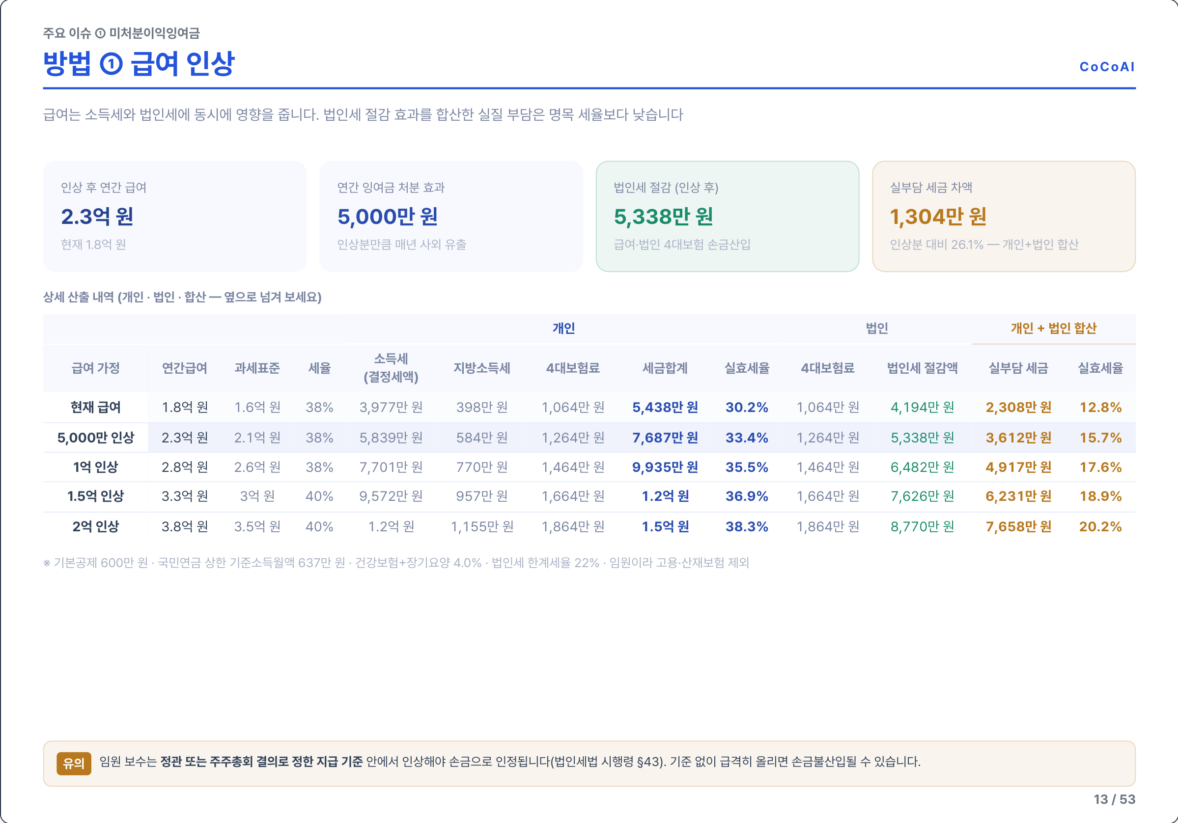This screenshot has width=1178, height=823.
Task: Open the '실부담 세금 차액' card
Action: coord(1004,217)
